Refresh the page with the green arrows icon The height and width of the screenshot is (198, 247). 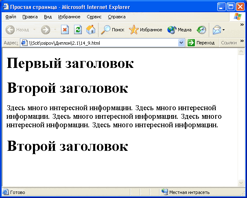78,30
